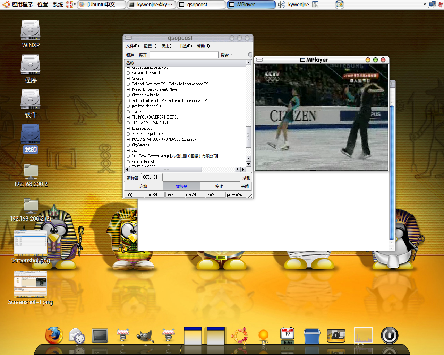Click the 名称 column header
The height and width of the screenshot is (355, 444).
tap(186, 63)
